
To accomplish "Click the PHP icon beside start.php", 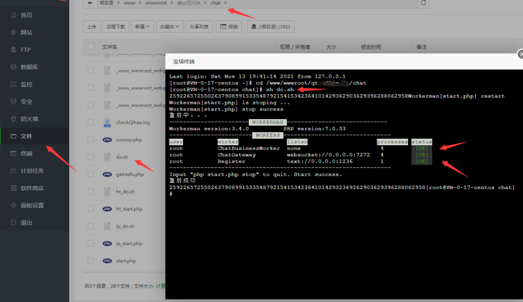I will 108,261.
